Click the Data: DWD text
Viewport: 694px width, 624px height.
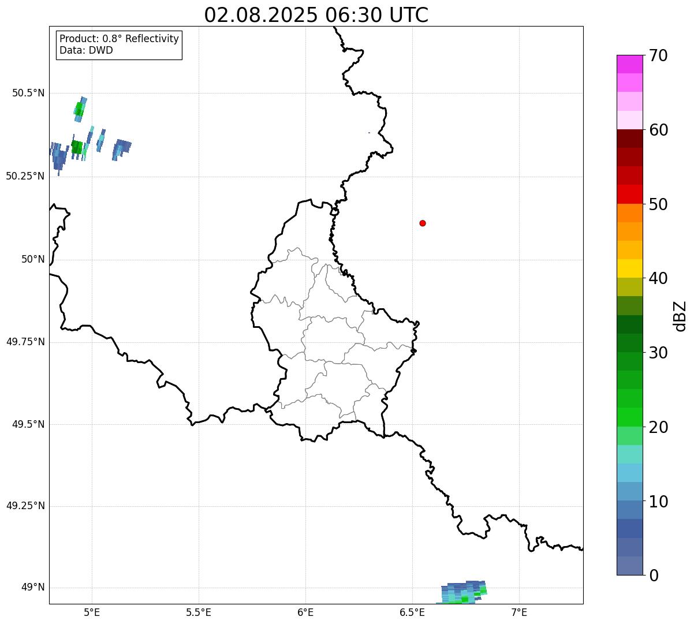pos(86,50)
